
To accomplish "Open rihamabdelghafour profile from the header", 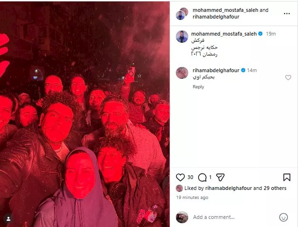I will [x=216, y=17].
